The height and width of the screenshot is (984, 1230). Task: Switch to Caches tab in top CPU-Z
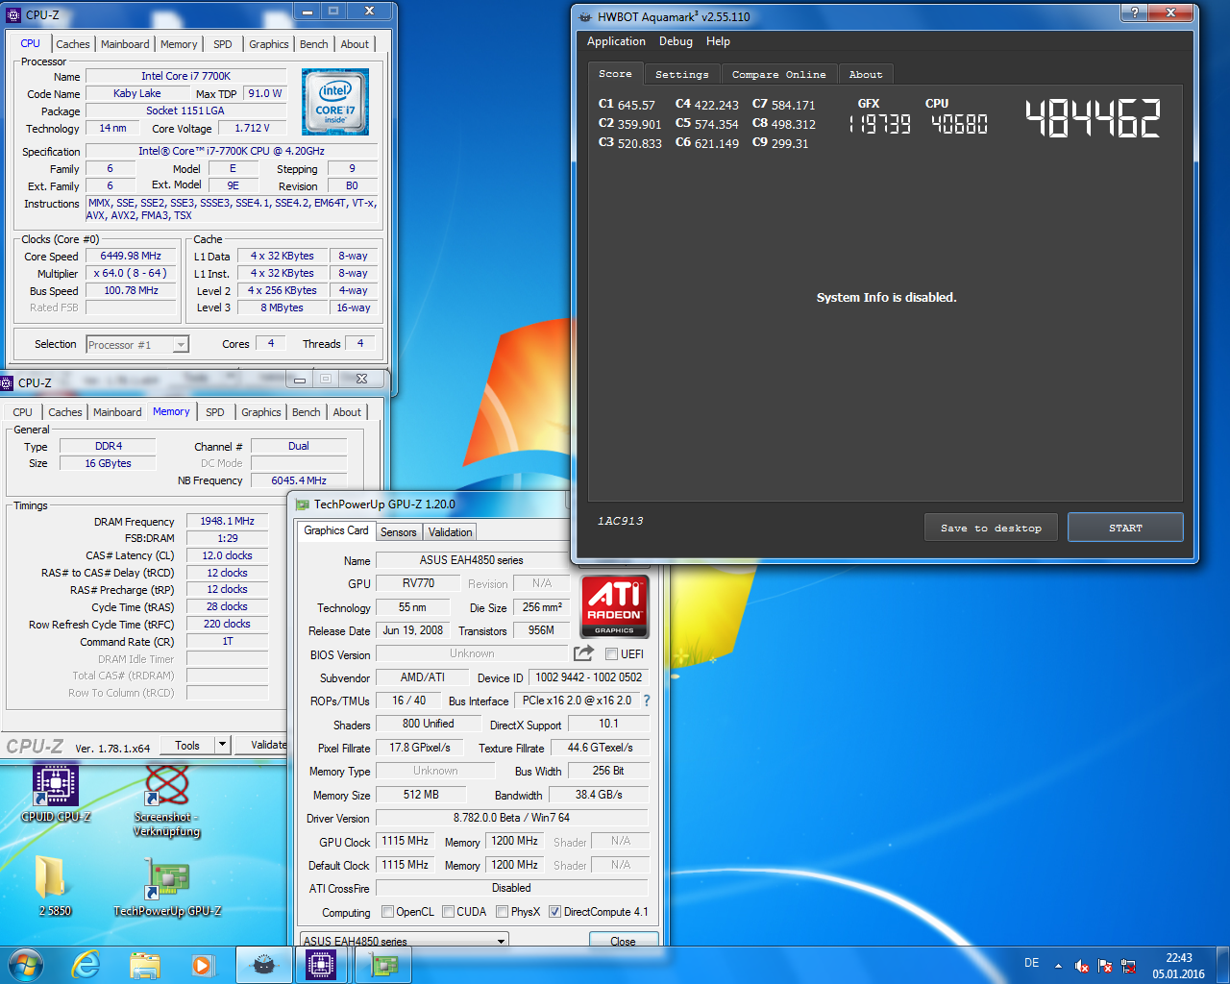coord(72,44)
